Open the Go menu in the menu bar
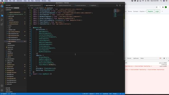The image size is (169, 95). tap(29, 1)
